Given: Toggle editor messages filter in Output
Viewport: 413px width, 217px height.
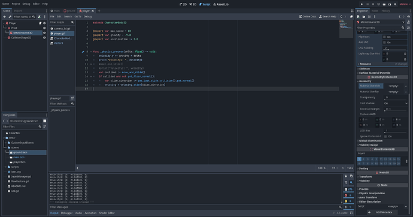Looking at the screenshot, I should click(348, 207).
